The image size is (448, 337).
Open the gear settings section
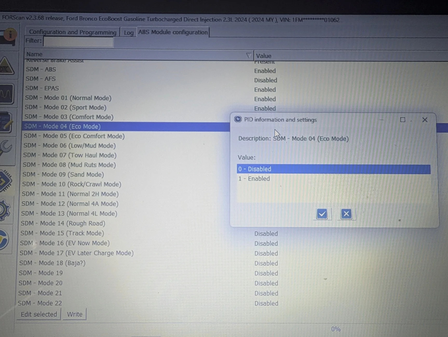coord(5,210)
